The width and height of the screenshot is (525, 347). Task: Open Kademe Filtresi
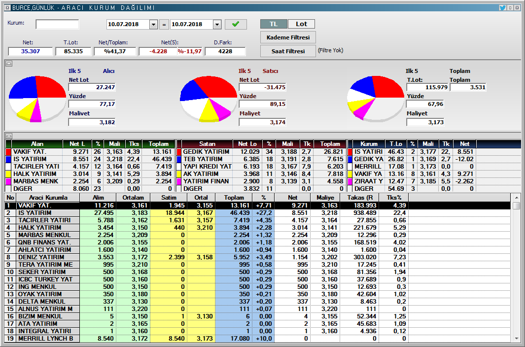pos(288,37)
